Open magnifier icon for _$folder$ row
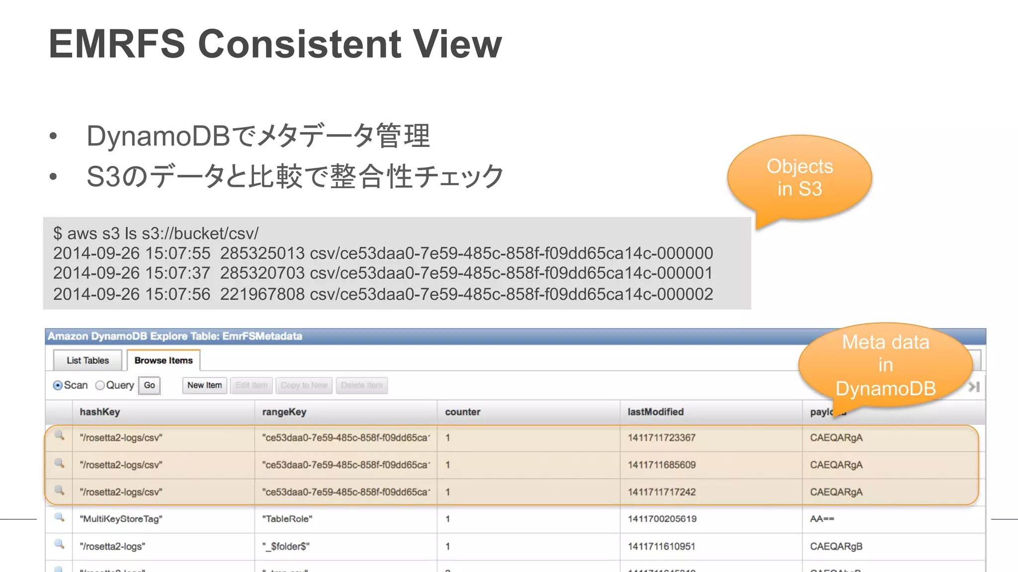 [59, 544]
